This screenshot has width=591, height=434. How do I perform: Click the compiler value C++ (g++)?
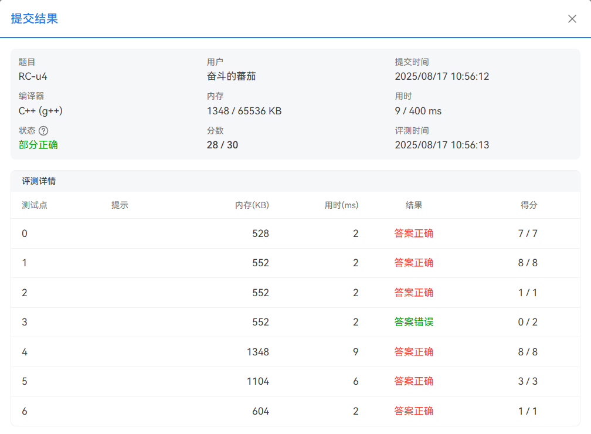[40, 111]
